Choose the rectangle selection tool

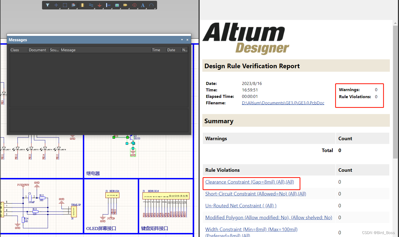[65, 5]
